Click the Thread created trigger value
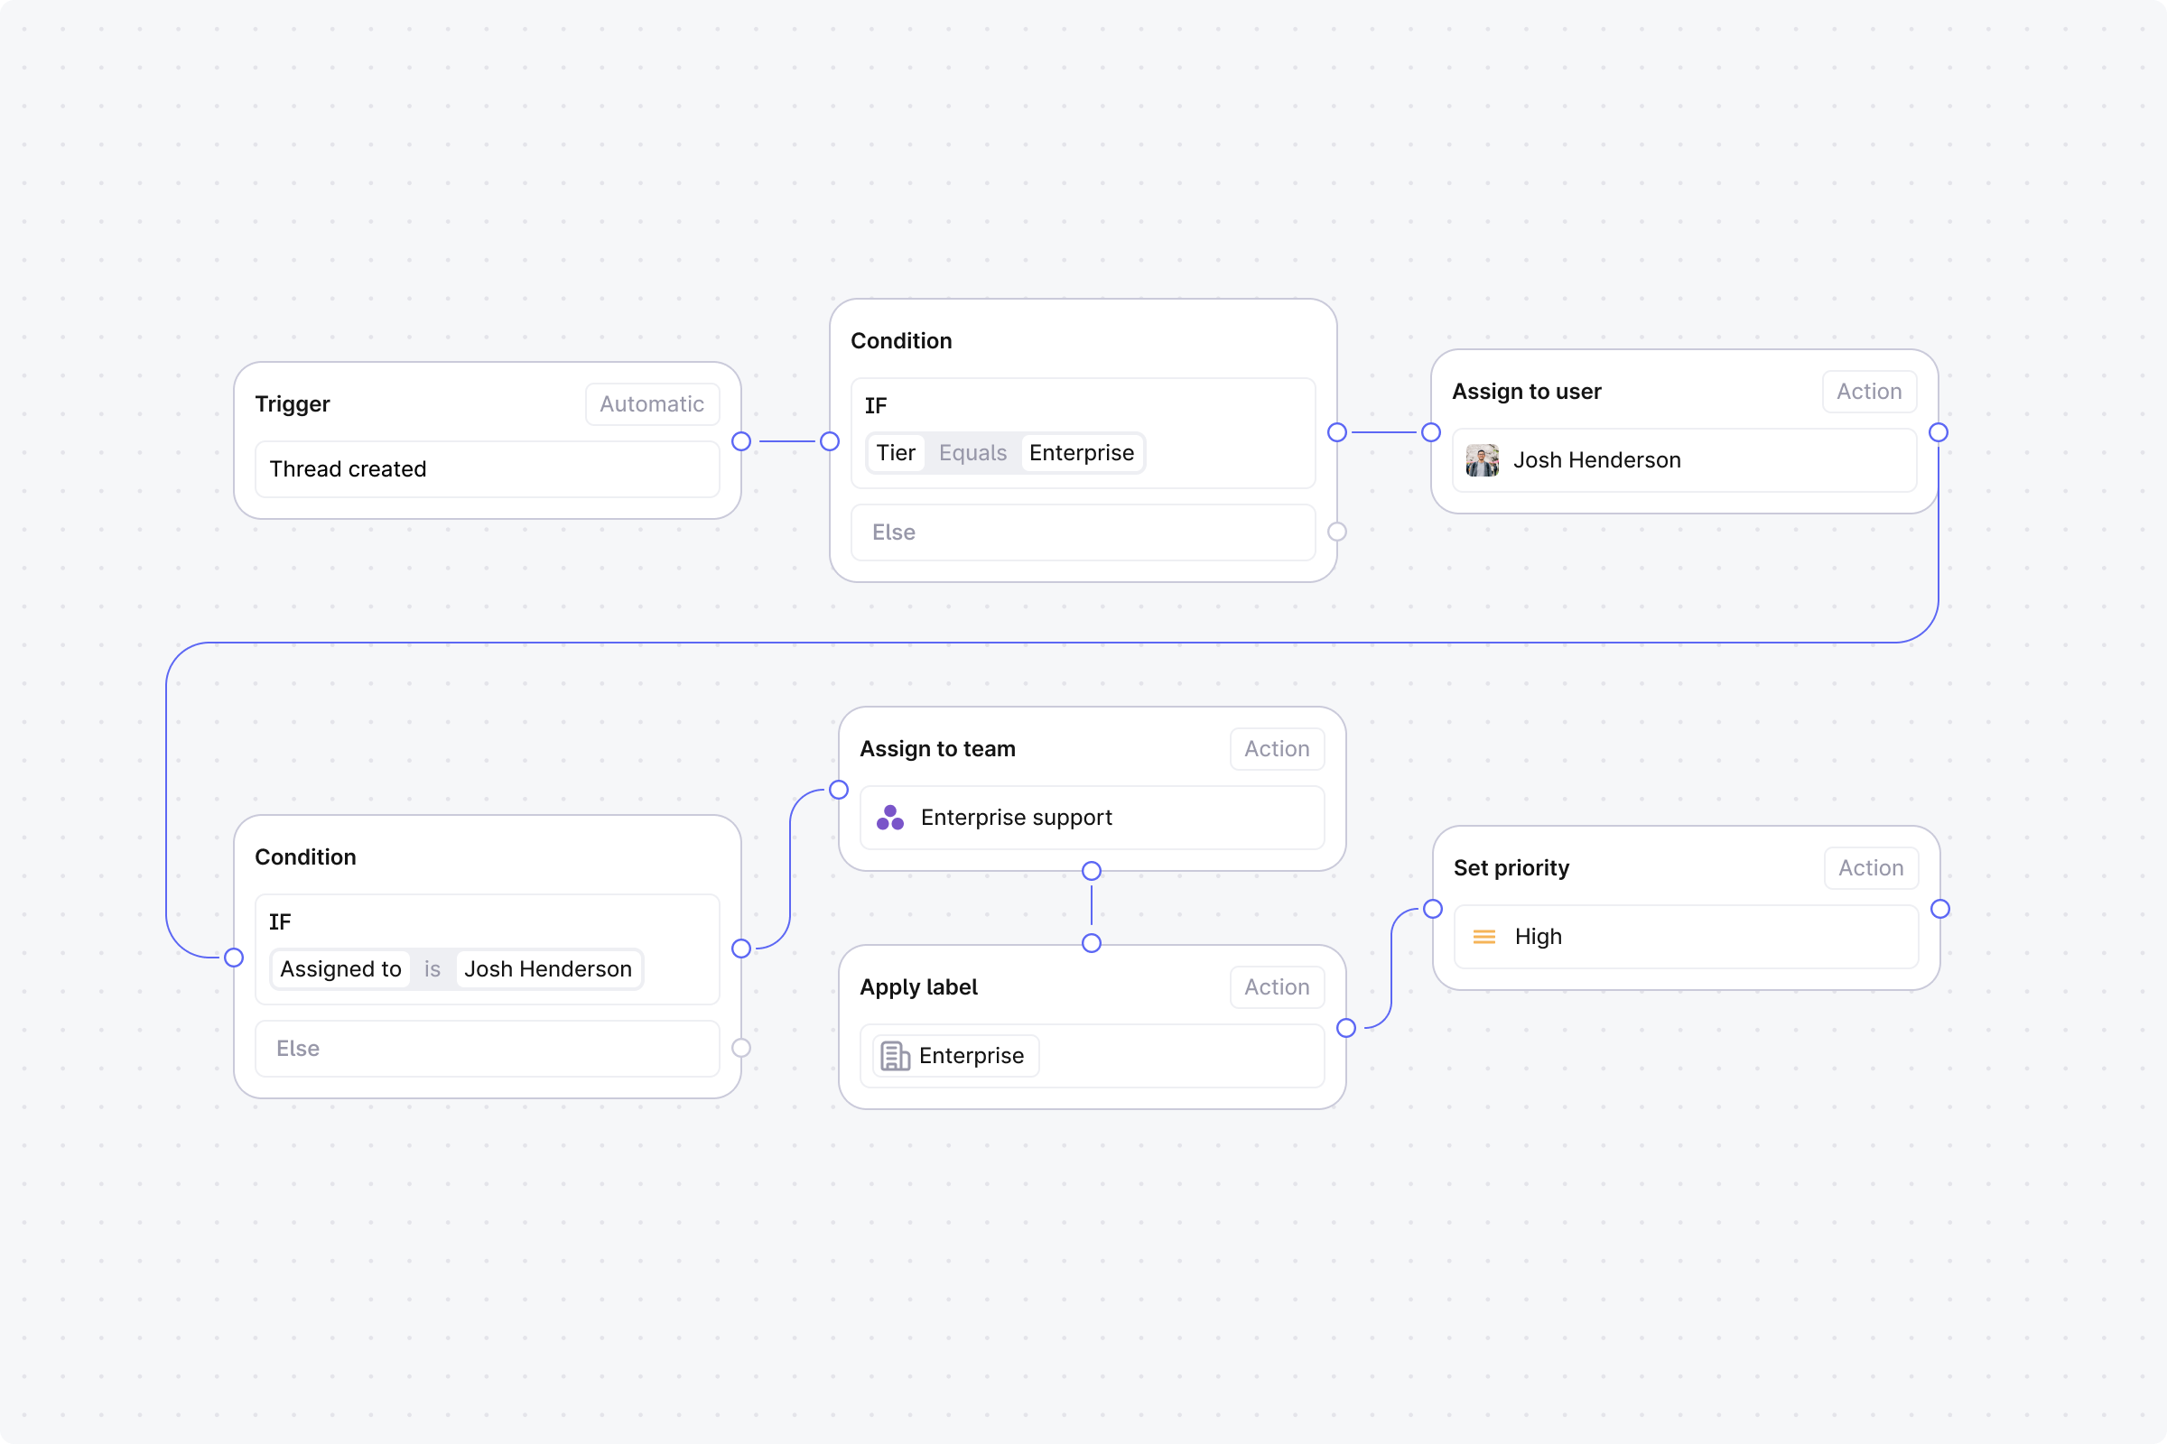 coord(487,468)
